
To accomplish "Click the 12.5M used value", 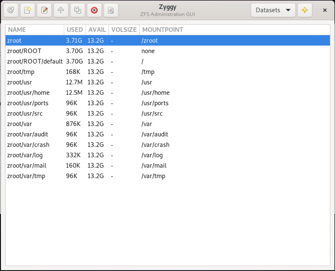I will pyautogui.click(x=74, y=93).
